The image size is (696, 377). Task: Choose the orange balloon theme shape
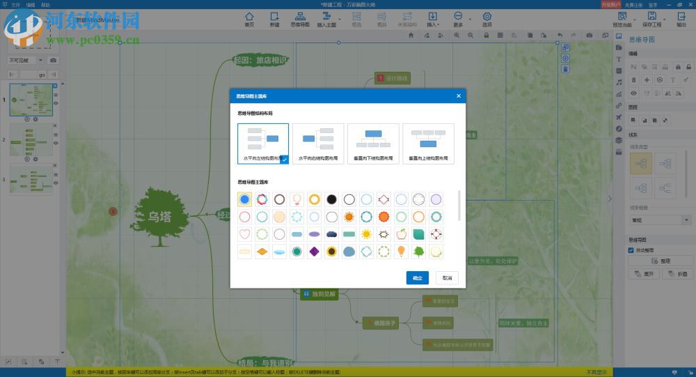(402, 252)
